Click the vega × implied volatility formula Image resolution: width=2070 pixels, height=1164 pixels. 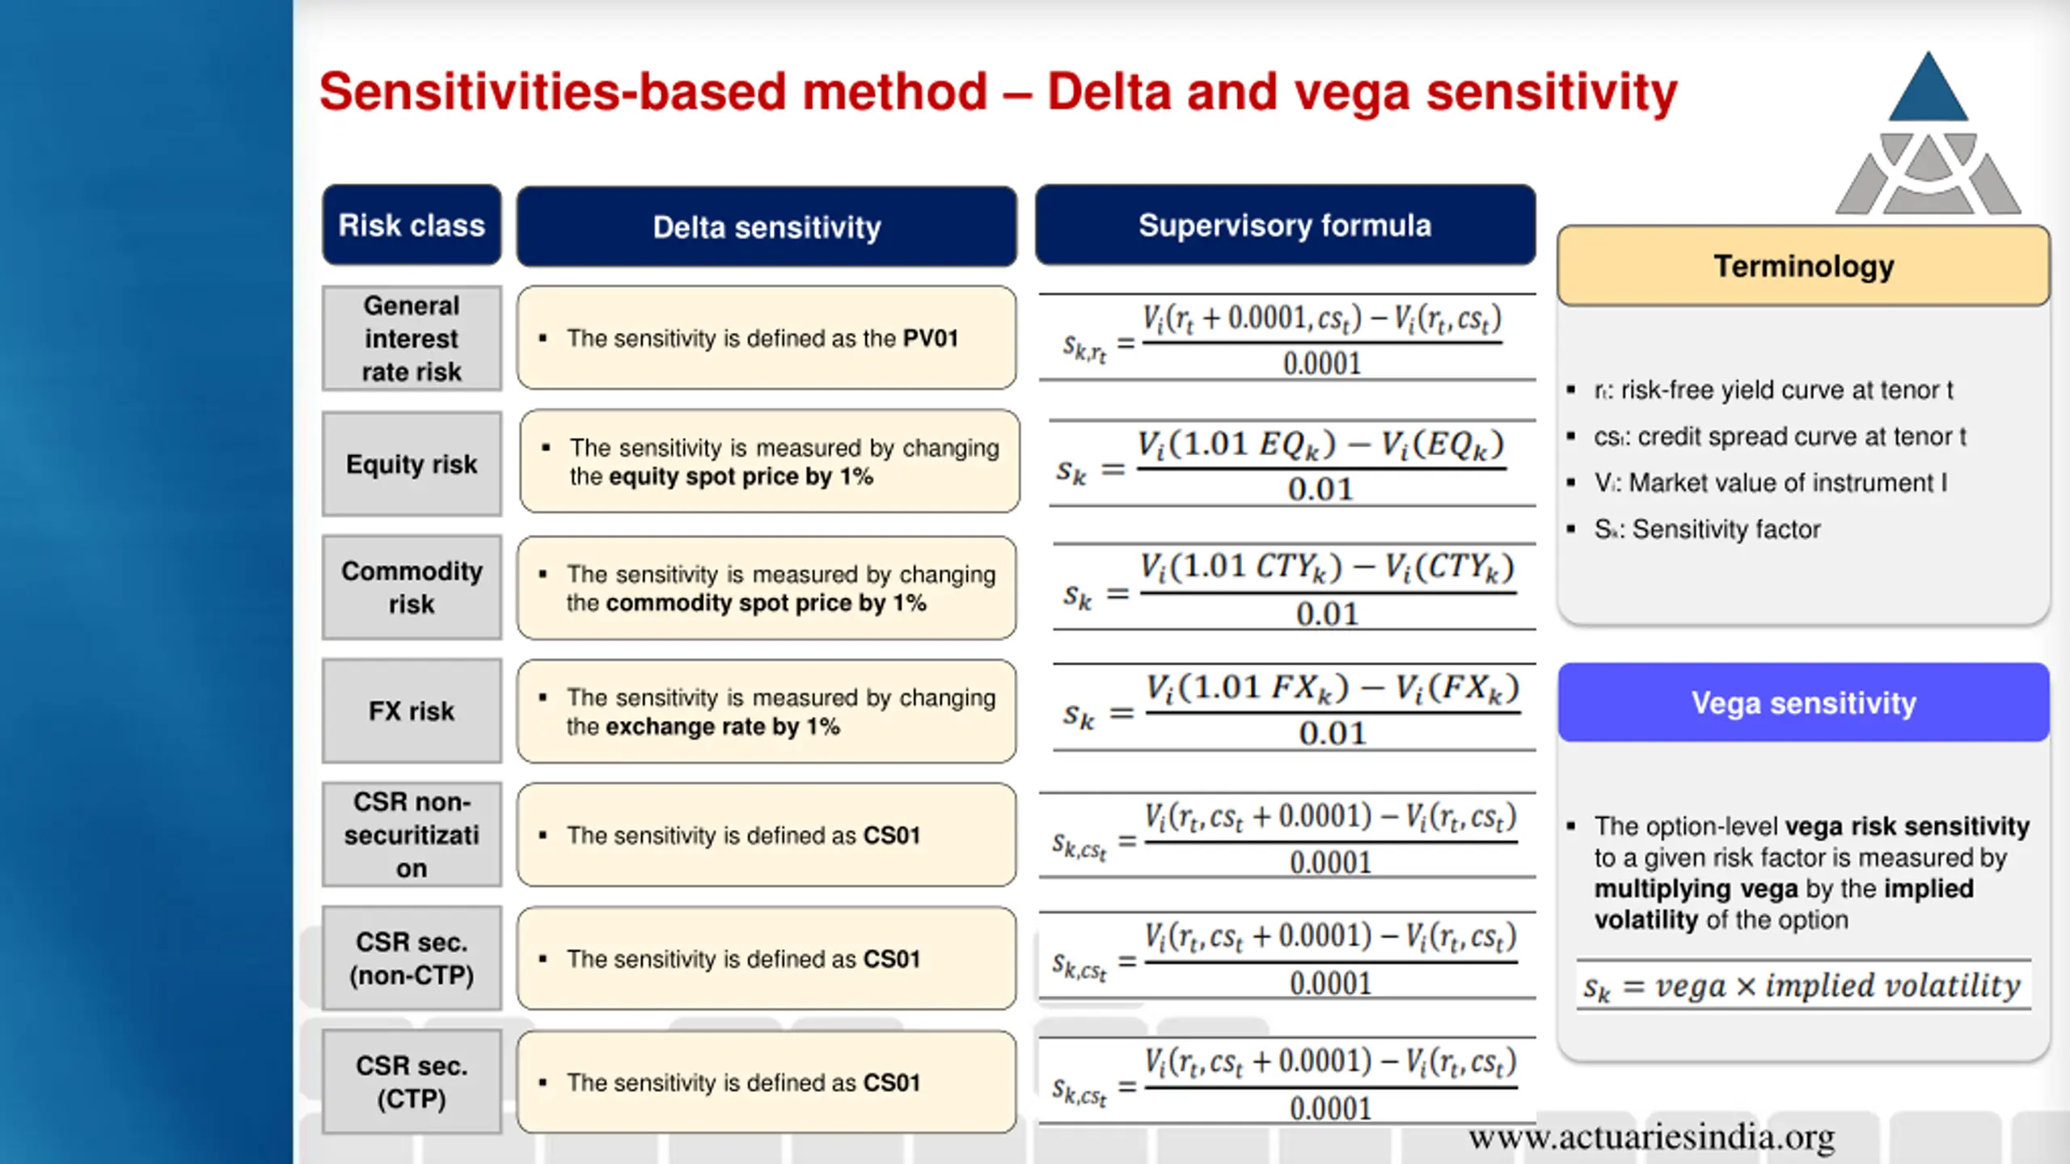[1803, 986]
